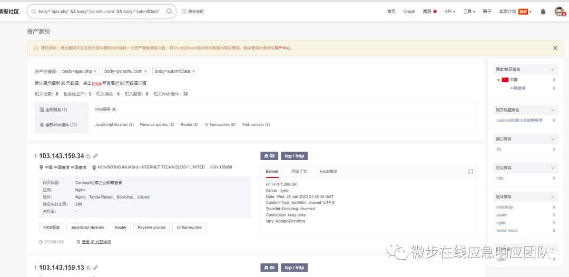Click the WEB服务 tag under 103.143.159.34
569x277 pixels.
[52, 227]
